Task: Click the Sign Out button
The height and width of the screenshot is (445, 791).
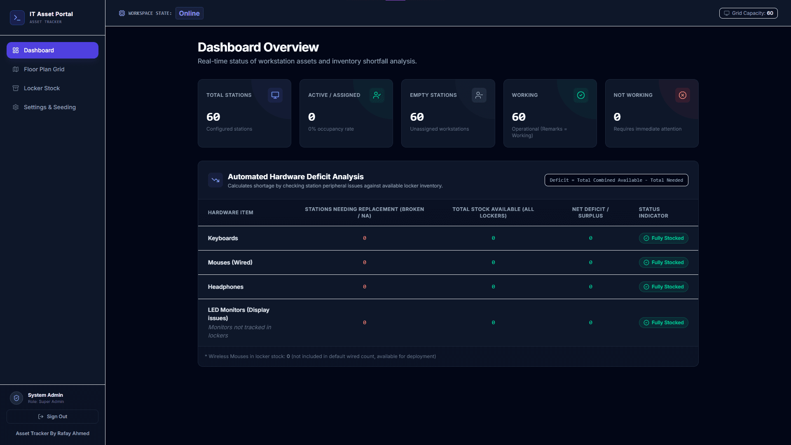Action: point(52,417)
